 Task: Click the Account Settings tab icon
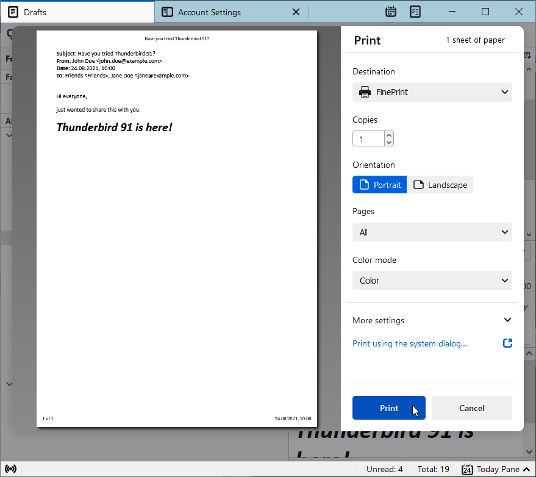coord(167,12)
